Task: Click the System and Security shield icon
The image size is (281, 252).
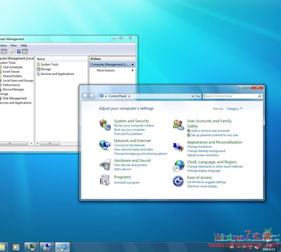Action: pos(103,125)
